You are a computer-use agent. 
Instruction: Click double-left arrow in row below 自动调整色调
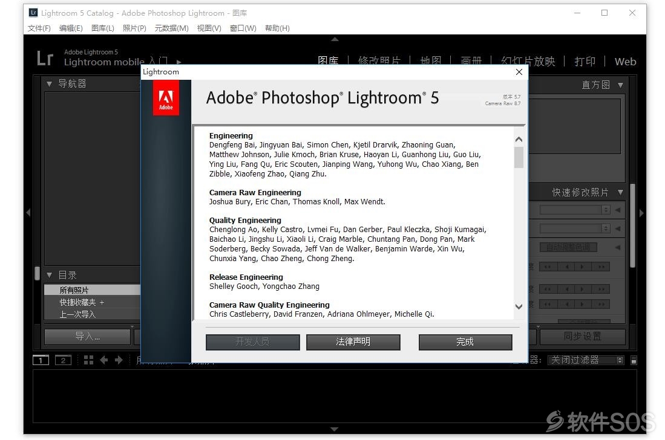(548, 267)
